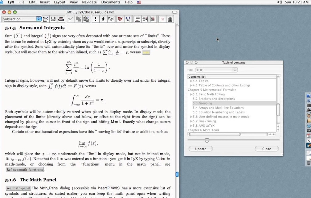Open a document with the folder icon

[x=45, y=19]
